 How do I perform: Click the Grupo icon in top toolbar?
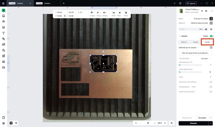126,13
